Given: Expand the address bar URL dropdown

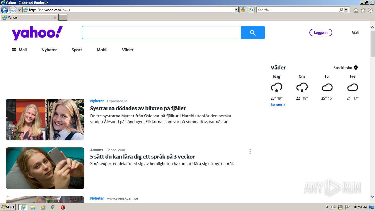Looking at the screenshot, I should [x=236, y=10].
